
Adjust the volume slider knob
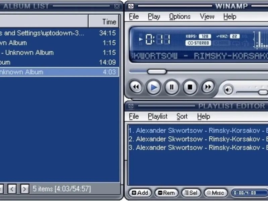pos(263,92)
